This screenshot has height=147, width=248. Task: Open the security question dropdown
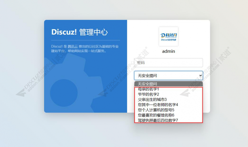pyautogui.click(x=168, y=76)
